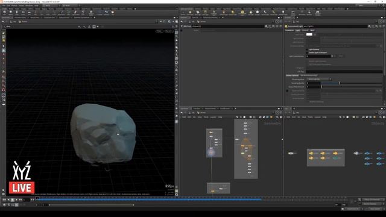The width and height of the screenshot is (386, 217).
Task: Open the Persp viewport menu
Action: click(159, 31)
